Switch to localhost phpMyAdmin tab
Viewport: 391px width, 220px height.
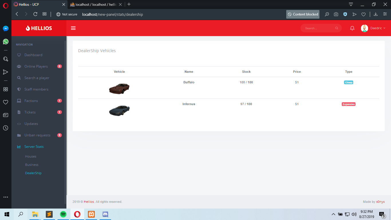tap(96, 4)
